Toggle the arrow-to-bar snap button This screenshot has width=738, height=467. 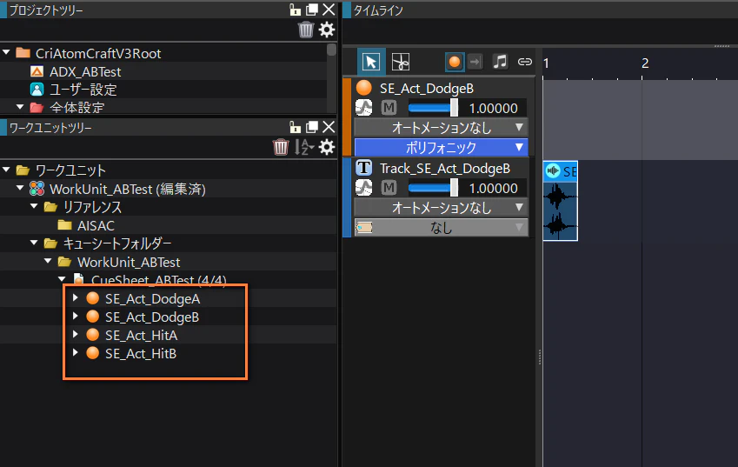(475, 62)
